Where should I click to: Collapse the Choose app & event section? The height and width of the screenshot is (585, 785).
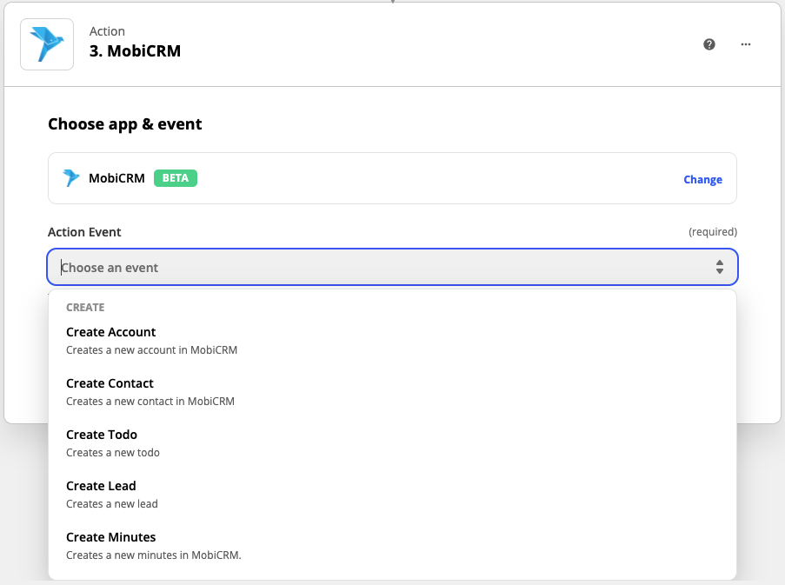pos(125,124)
